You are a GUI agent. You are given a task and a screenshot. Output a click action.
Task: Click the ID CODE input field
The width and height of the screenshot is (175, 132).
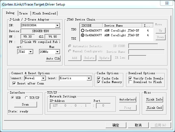[x=143, y=46]
